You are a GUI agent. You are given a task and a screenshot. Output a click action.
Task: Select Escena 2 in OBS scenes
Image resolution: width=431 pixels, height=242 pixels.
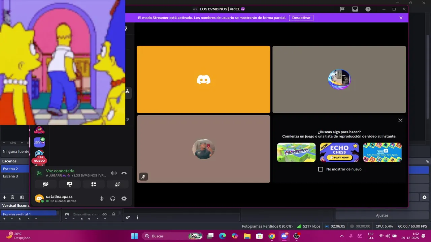15,169
